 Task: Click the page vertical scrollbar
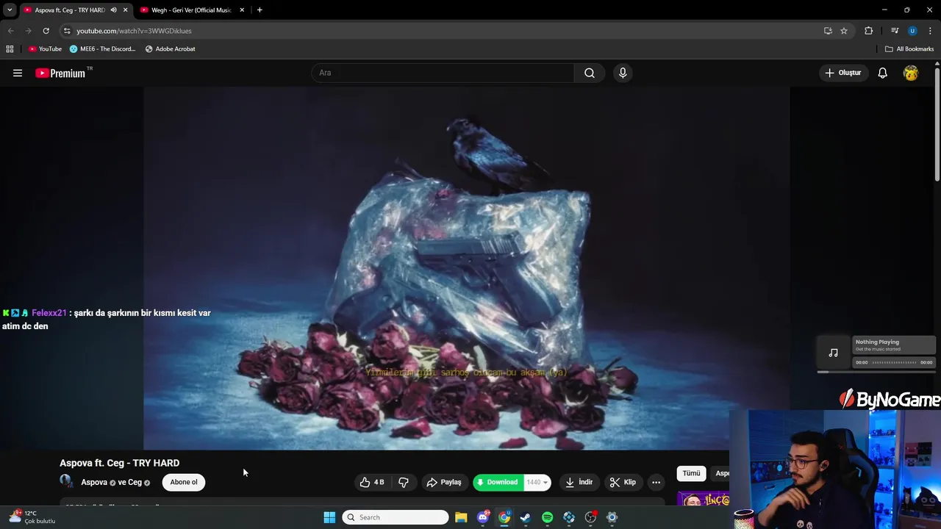937,125
